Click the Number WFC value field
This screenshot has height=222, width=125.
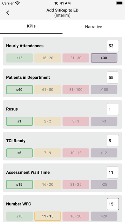[113, 204]
